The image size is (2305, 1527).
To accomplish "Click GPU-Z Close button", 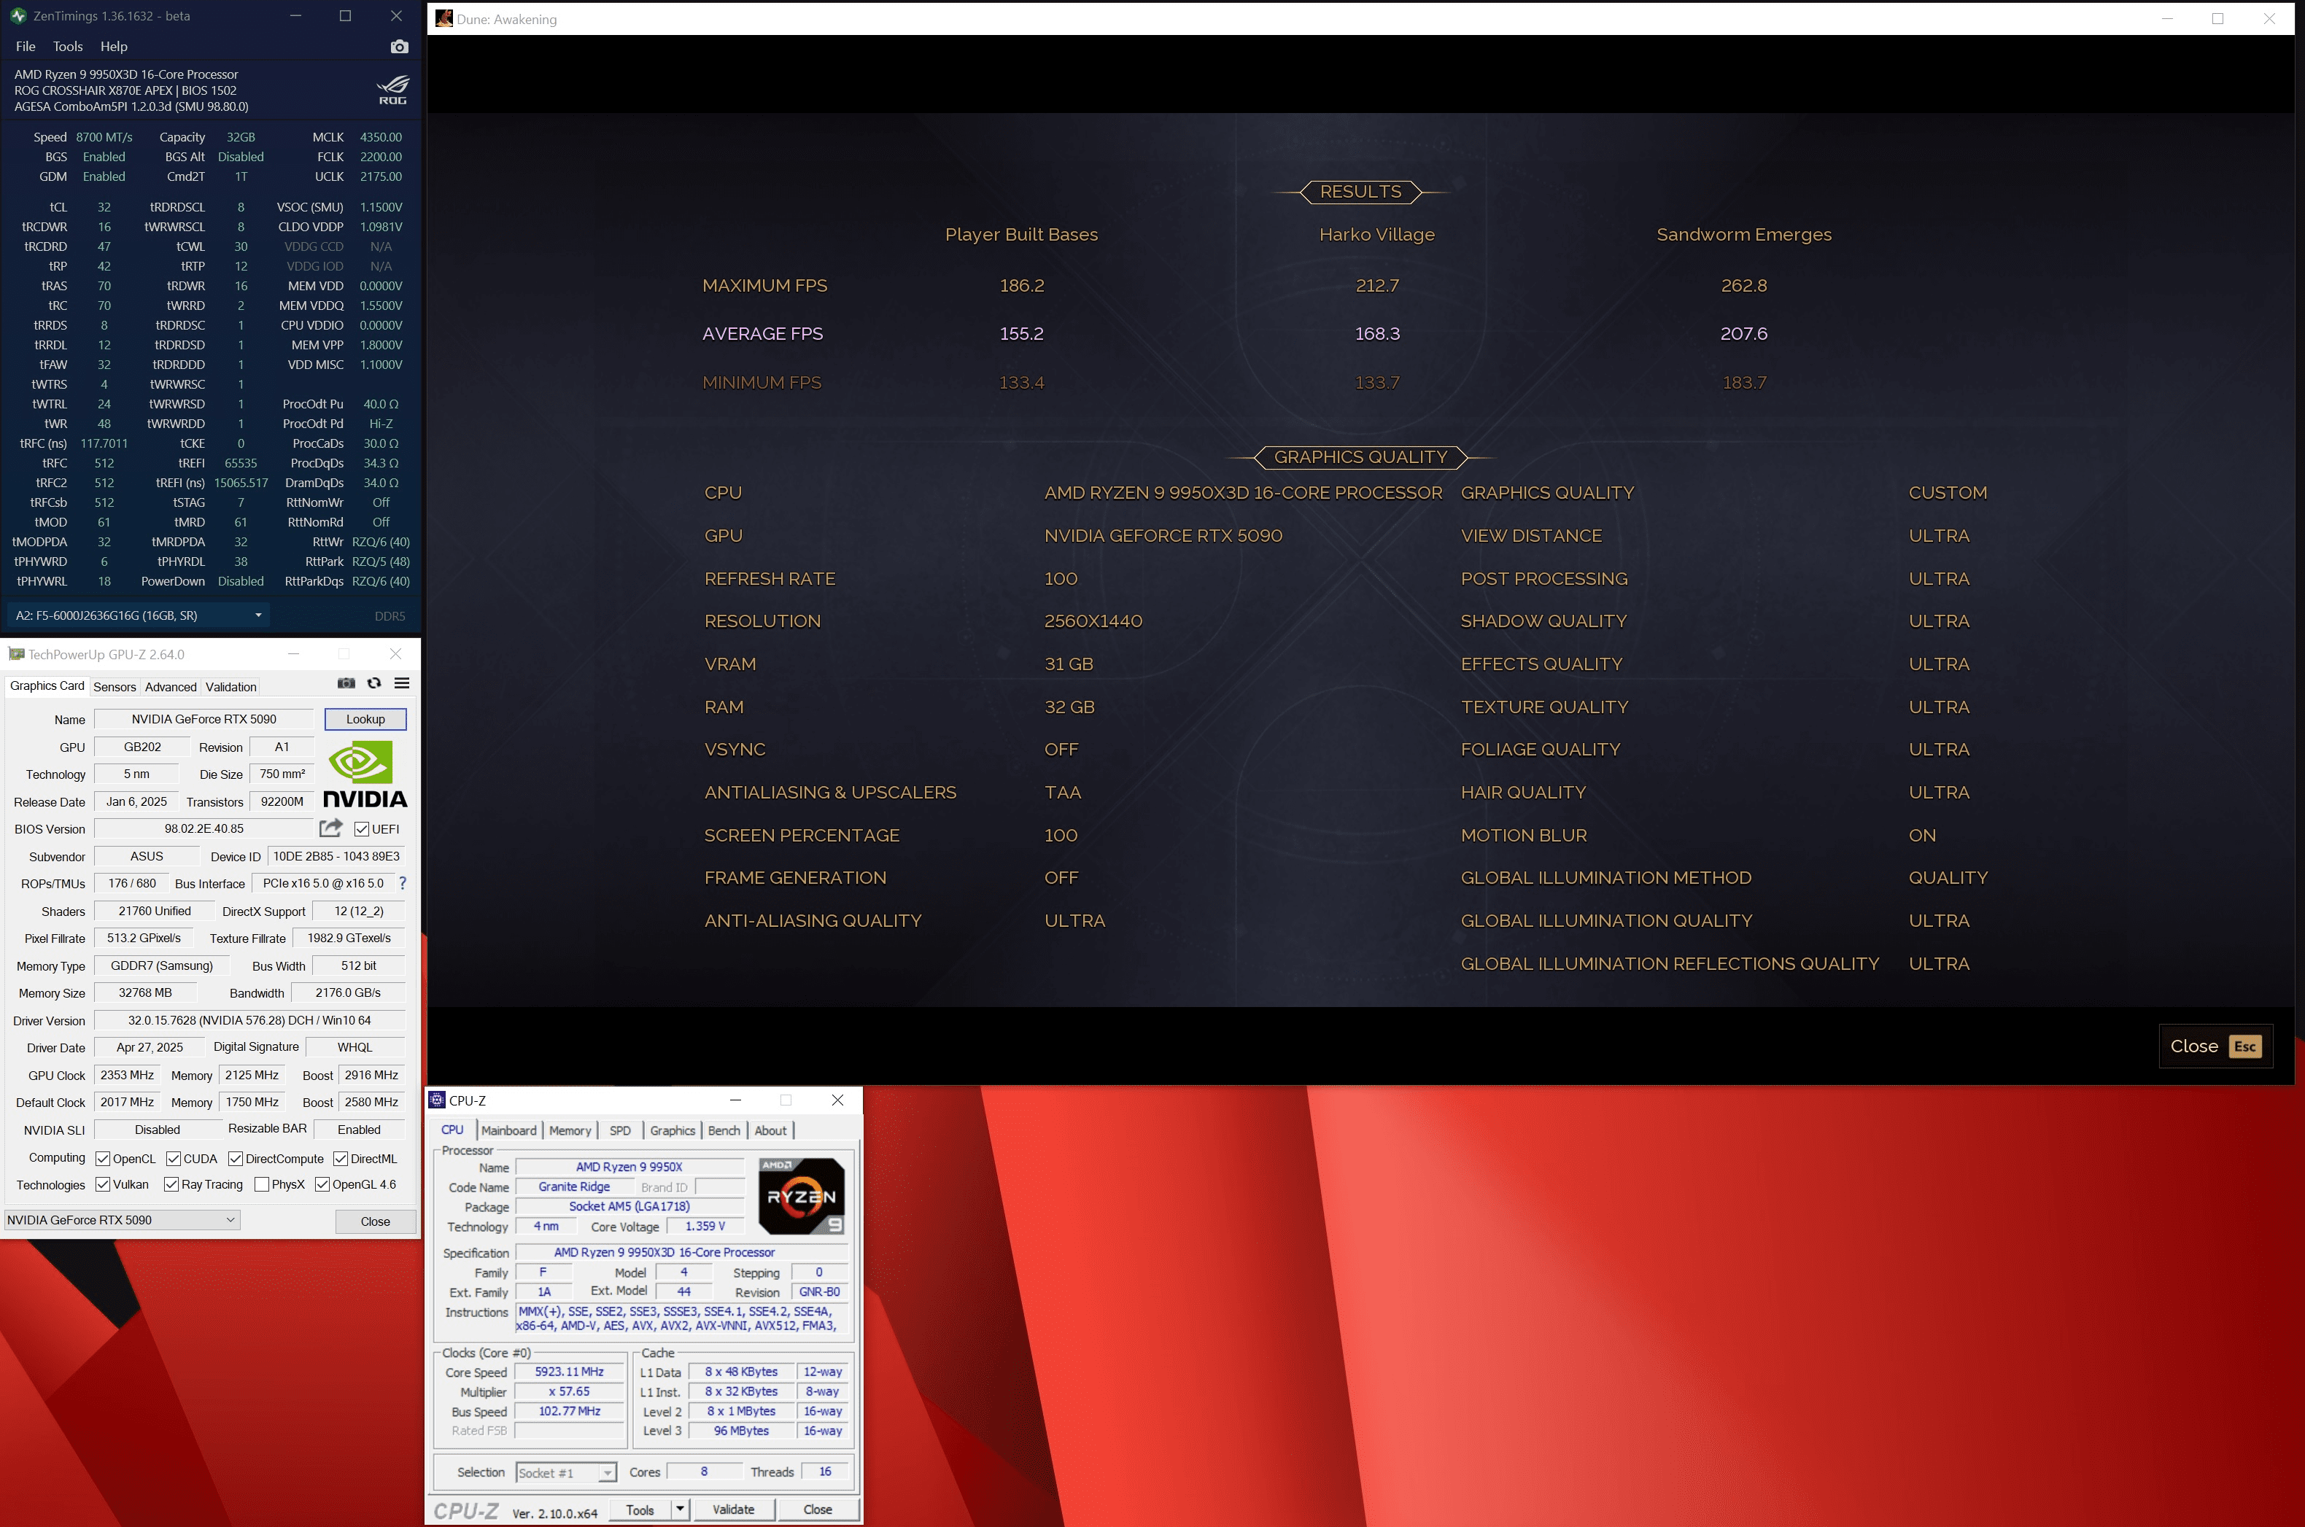I will 375,1221.
